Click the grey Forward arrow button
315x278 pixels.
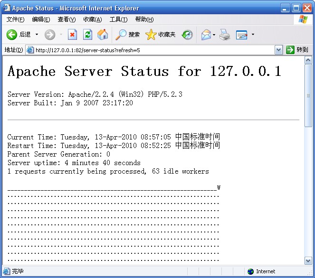click(x=49, y=35)
